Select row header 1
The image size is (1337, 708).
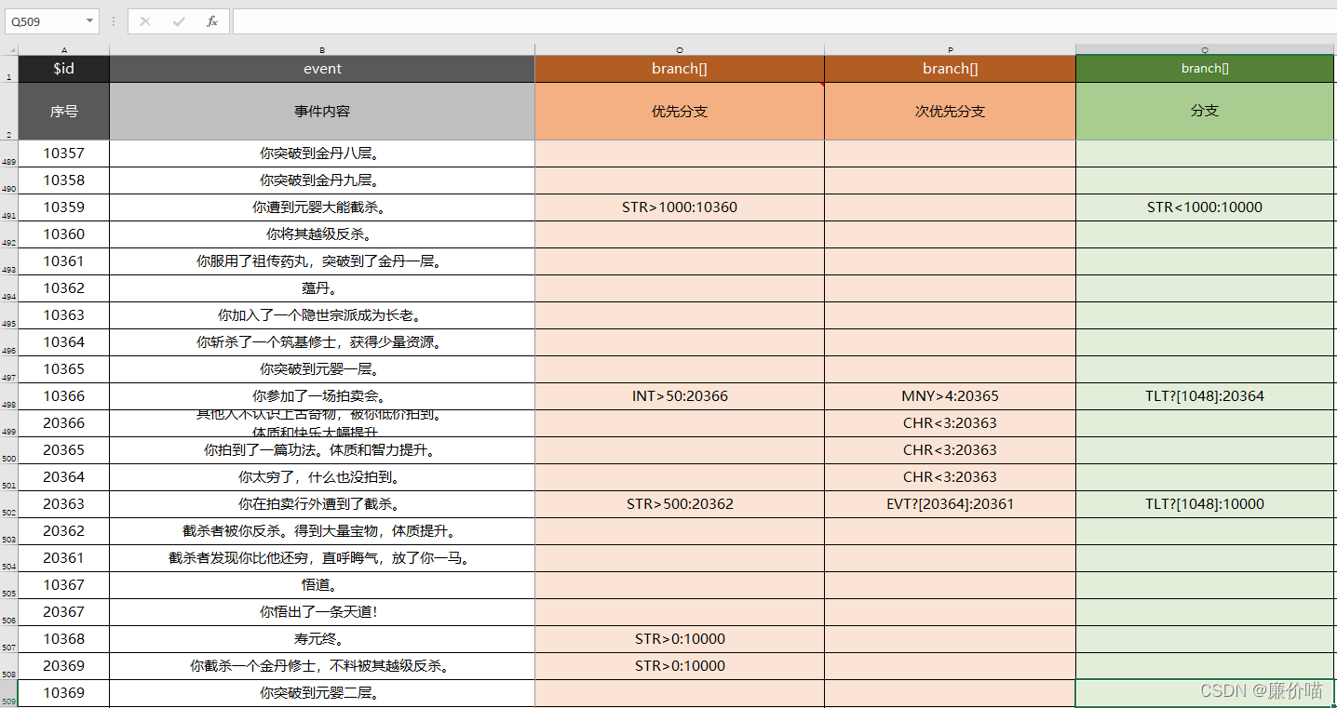[x=9, y=69]
